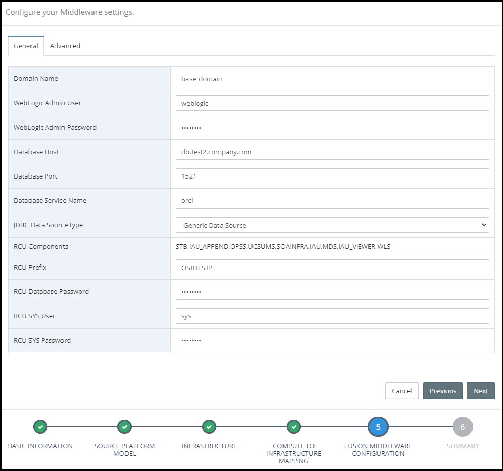The width and height of the screenshot is (503, 471).
Task: Click the Cancel button
Action: (x=401, y=391)
